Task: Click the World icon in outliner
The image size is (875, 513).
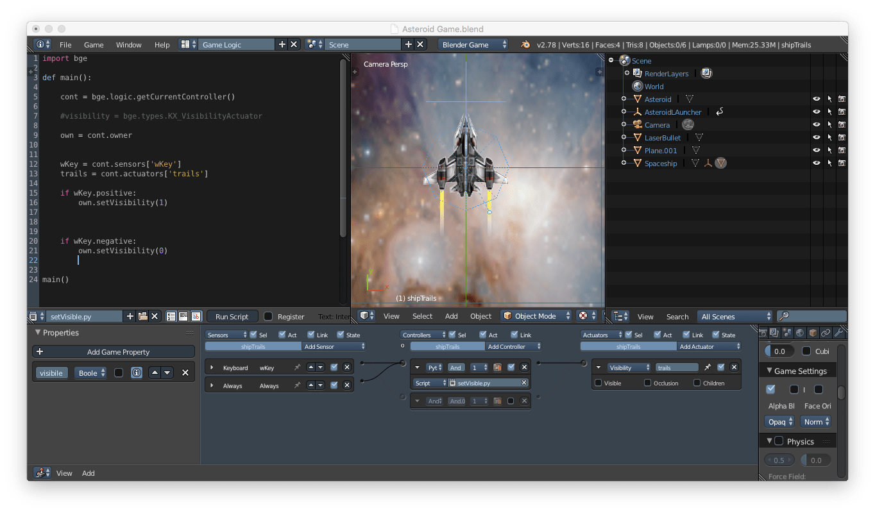Action: click(x=637, y=87)
